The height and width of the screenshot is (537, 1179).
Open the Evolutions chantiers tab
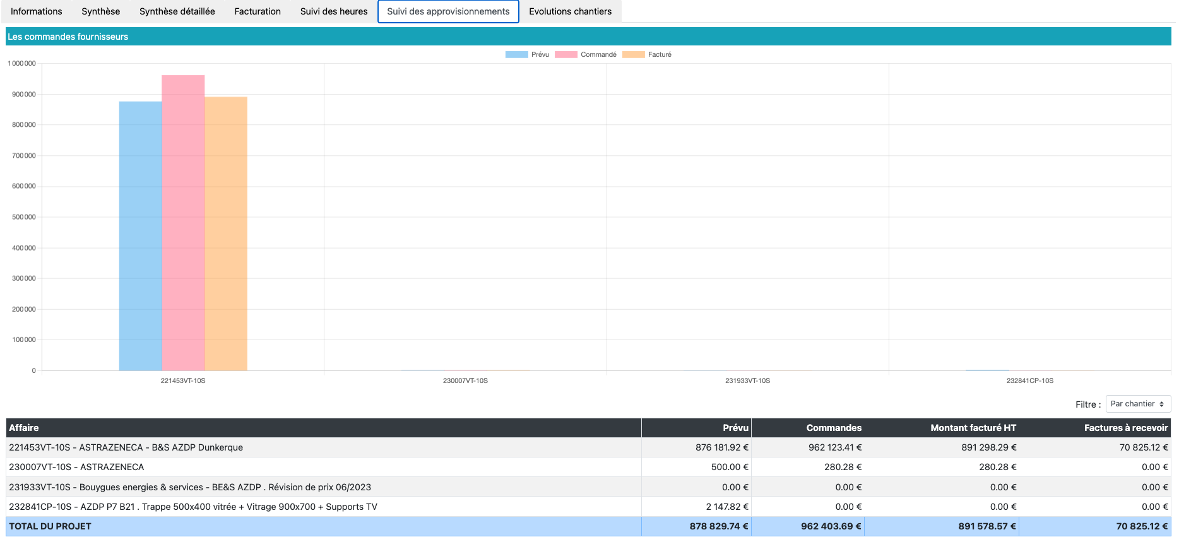[x=570, y=11]
